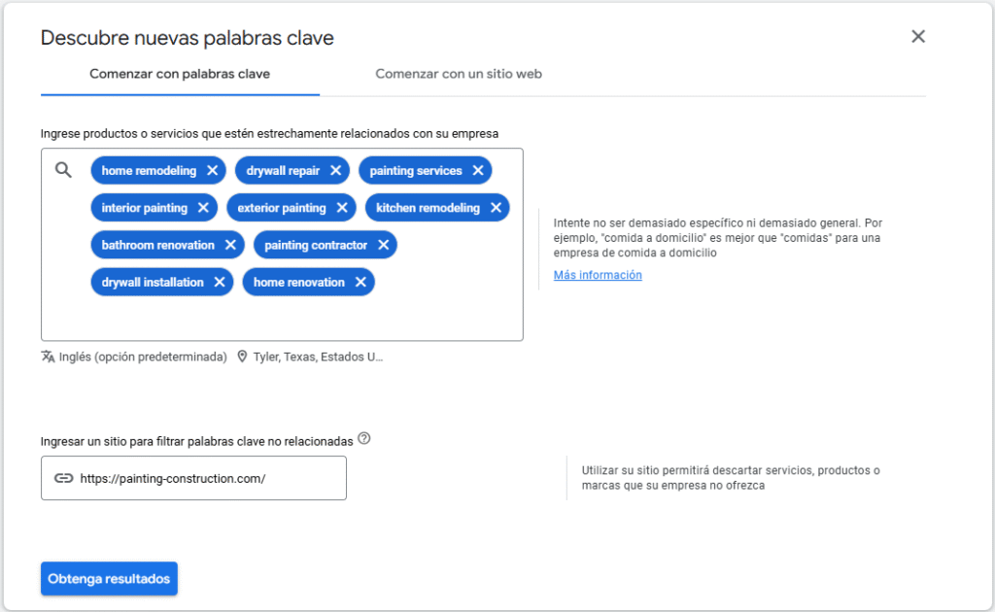This screenshot has height=612, width=995.
Task: Click the 'Utilizar su sitio permitirá descartar' hint
Action: 731,478
